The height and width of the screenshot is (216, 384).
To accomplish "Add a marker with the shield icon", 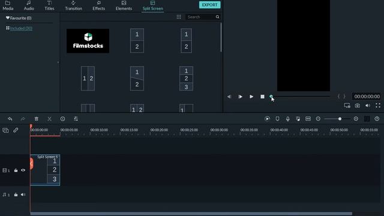I will [277, 119].
